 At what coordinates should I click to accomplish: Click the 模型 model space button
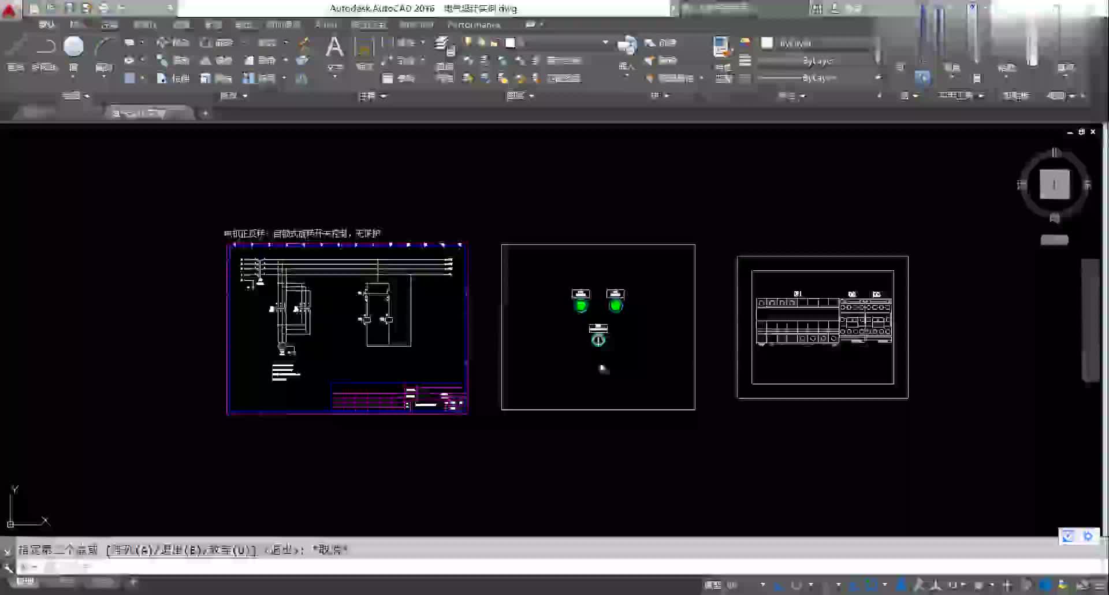click(713, 585)
